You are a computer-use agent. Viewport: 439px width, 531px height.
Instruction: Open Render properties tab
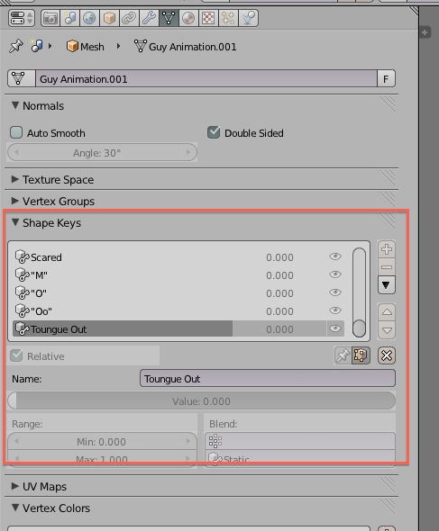(x=50, y=18)
